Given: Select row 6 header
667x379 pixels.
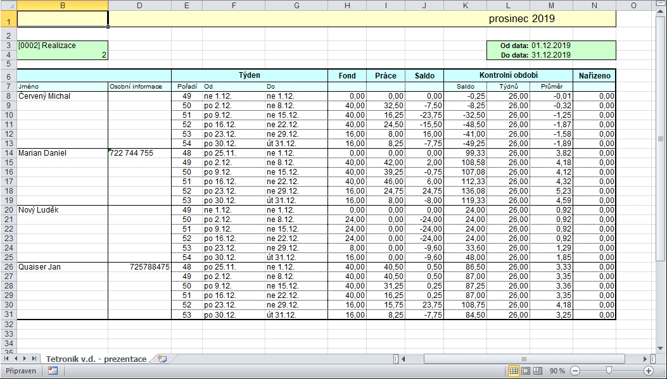Looking at the screenshot, I should pyautogui.click(x=8, y=76).
